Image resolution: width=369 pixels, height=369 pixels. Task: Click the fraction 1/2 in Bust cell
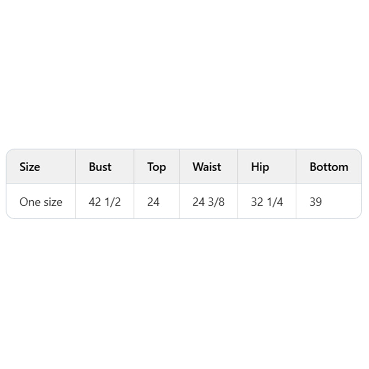point(113,202)
